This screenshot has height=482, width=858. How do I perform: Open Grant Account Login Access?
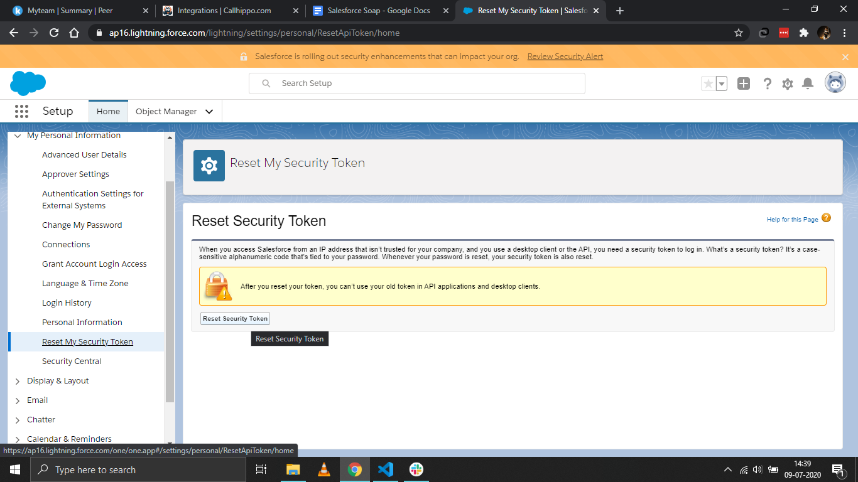(94, 264)
